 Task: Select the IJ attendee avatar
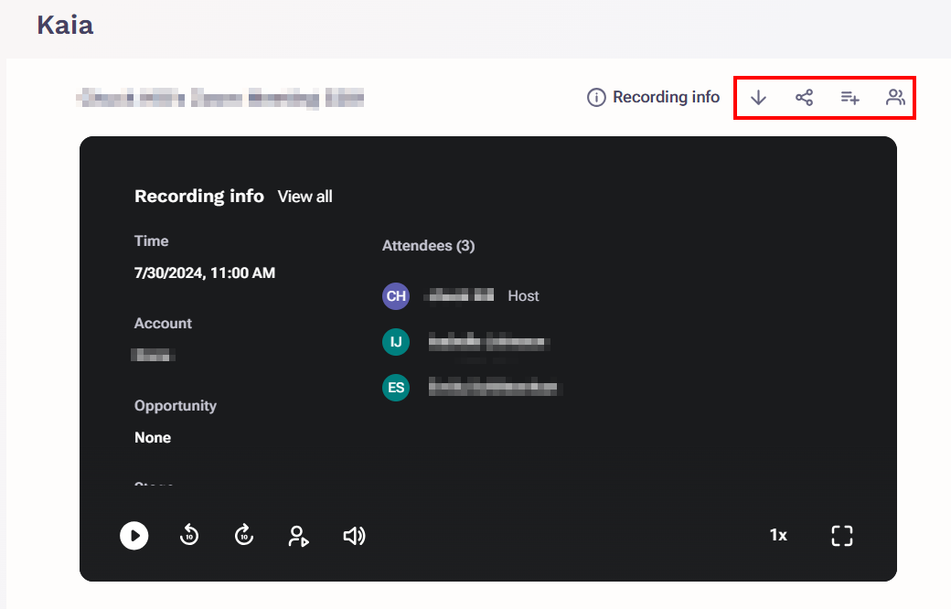coord(396,342)
